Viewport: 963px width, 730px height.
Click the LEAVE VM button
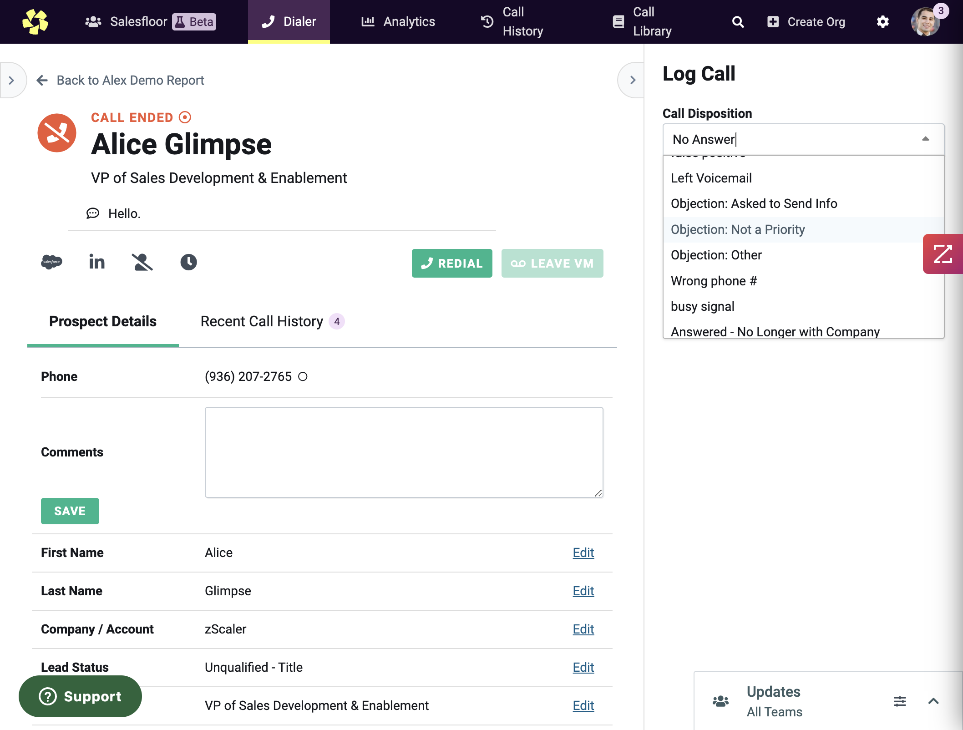point(552,263)
